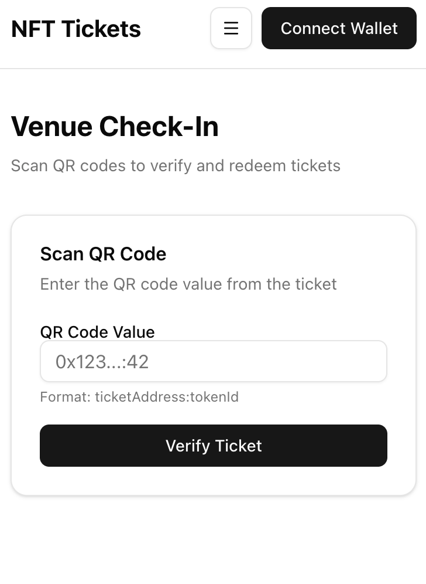The width and height of the screenshot is (426, 584).
Task: Click the ticketAddress:tokenId format hint
Action: (139, 397)
